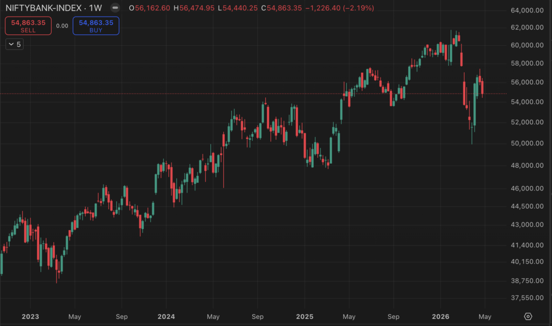Click the close value C54,863.35
Screen dimensions: 552x326
(281, 8)
